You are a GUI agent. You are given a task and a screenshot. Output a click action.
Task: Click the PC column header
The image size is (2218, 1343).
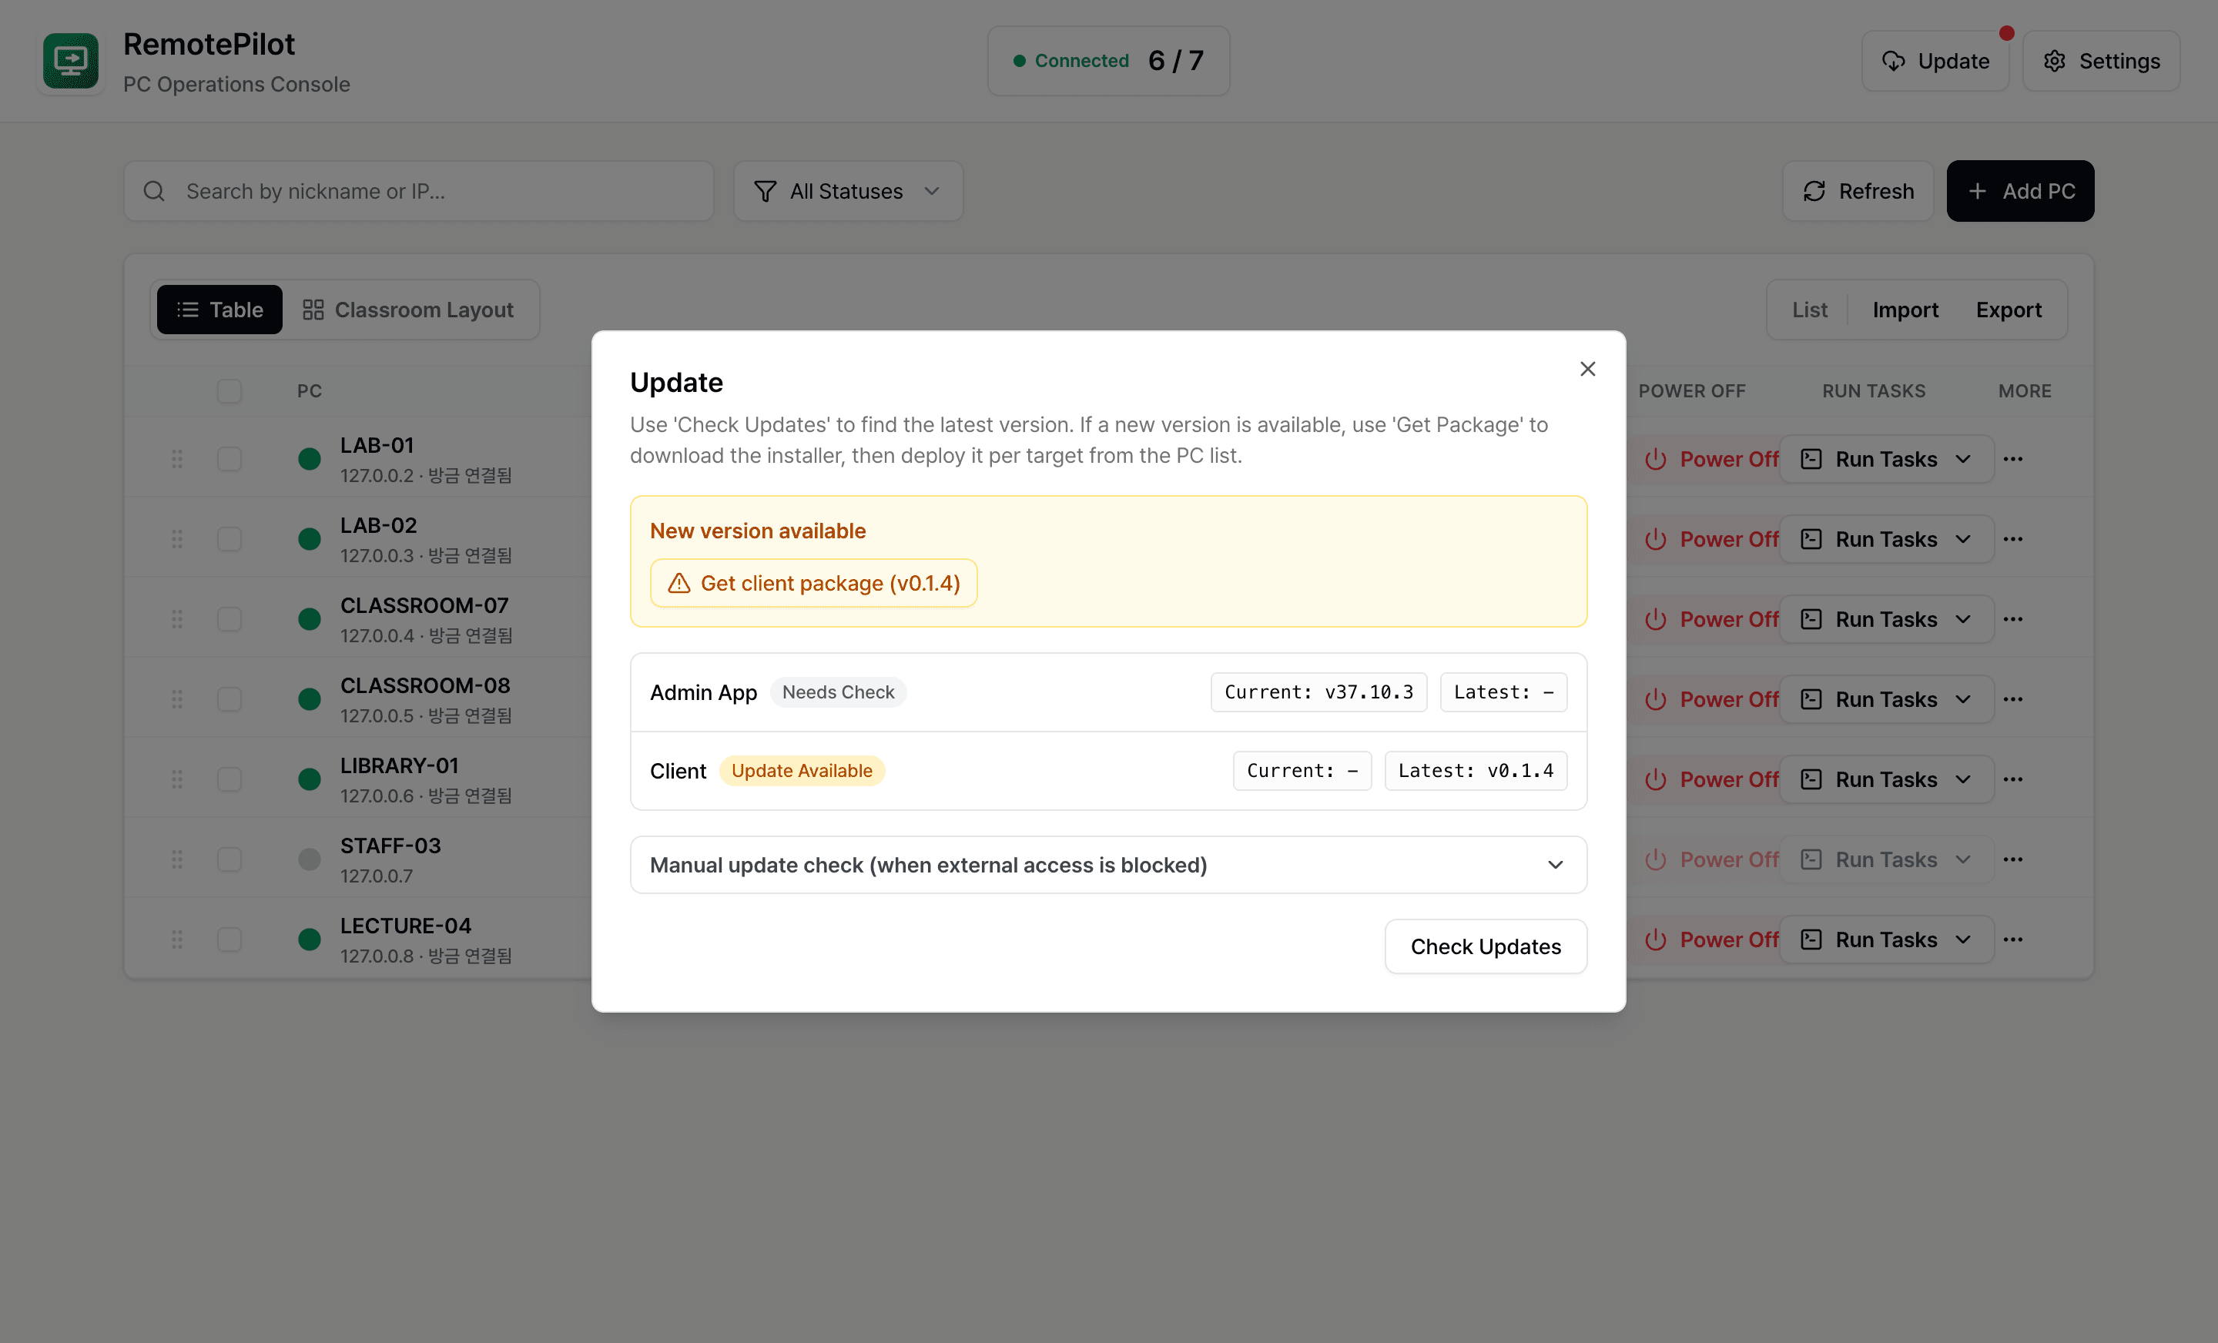(x=310, y=391)
